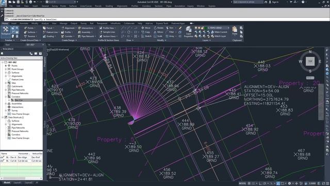Toggle layer freeze sun icon
The width and height of the screenshot is (330, 186).
point(199,28)
